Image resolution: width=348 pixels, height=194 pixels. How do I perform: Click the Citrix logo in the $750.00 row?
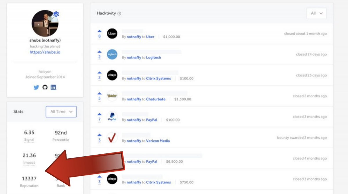coord(112,179)
